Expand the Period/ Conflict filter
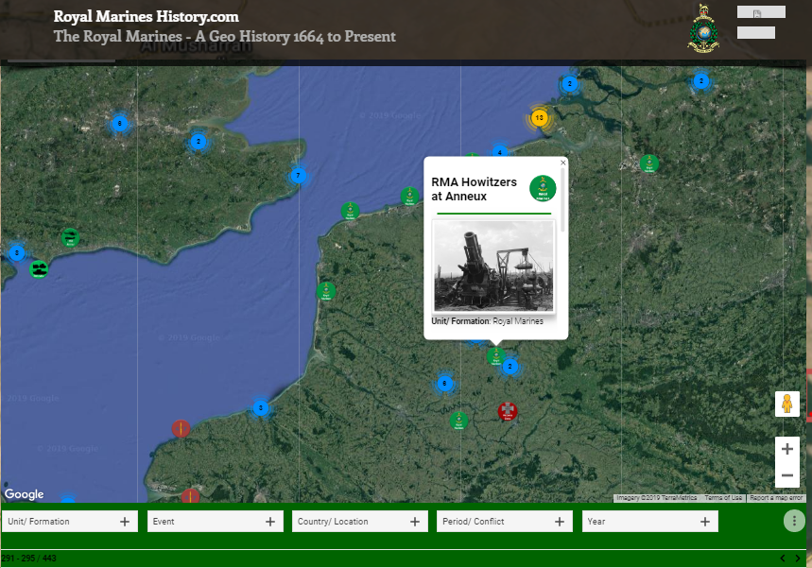The image size is (812, 568). click(505, 522)
